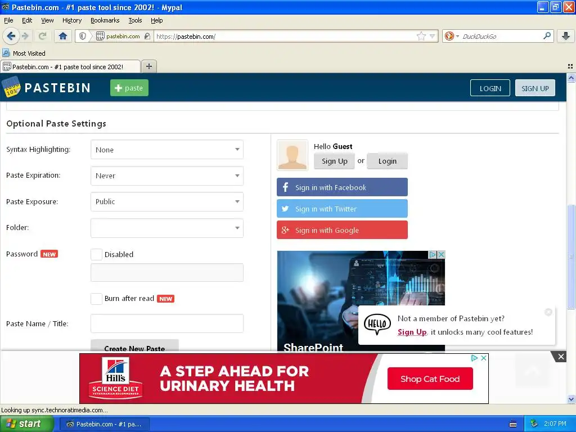The image size is (576, 432).
Task: Open the downloads arrow icon
Action: 566,36
